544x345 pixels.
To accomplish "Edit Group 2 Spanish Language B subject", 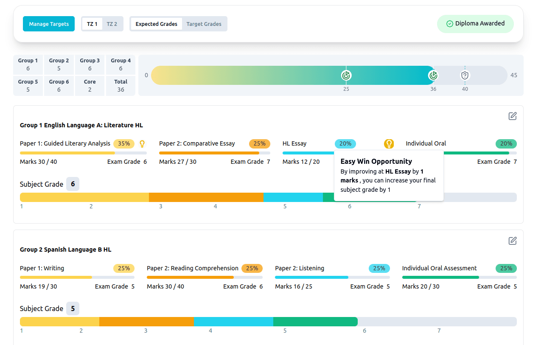I will point(513,241).
